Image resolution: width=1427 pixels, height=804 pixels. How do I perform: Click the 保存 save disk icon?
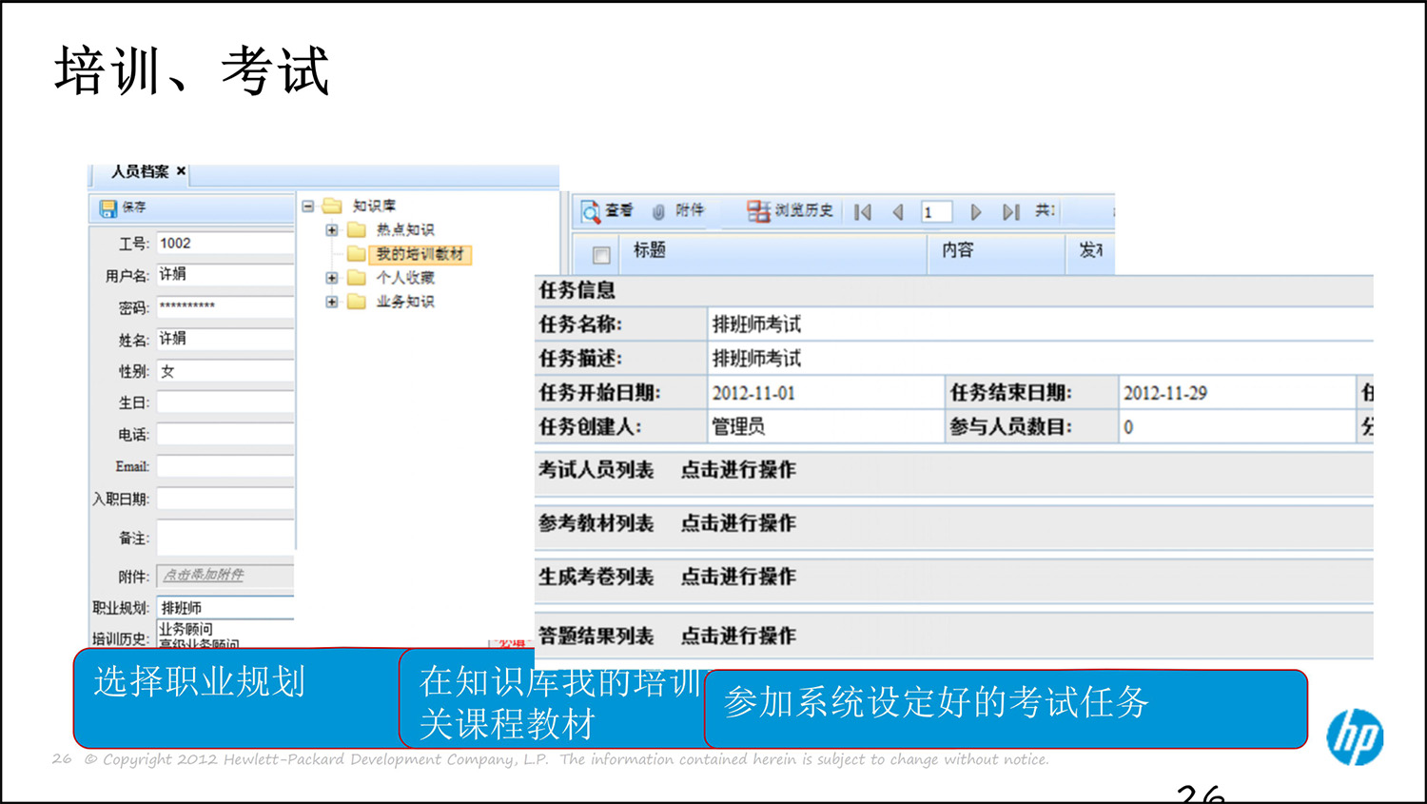(x=108, y=207)
